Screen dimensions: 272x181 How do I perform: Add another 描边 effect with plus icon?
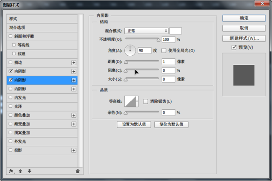click(x=74, y=62)
